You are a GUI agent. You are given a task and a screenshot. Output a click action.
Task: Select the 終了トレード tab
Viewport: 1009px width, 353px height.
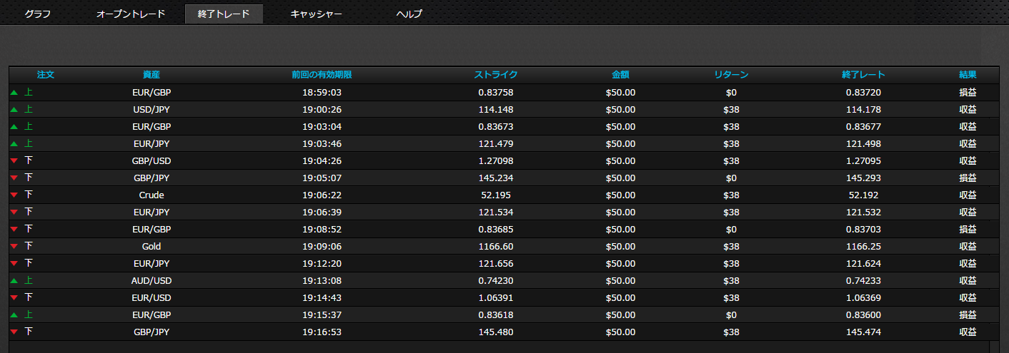(x=224, y=14)
